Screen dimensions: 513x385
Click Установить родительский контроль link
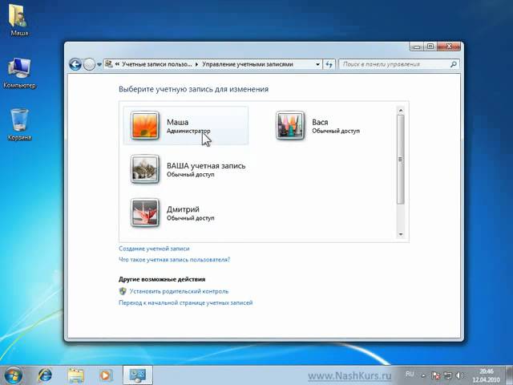coord(179,291)
